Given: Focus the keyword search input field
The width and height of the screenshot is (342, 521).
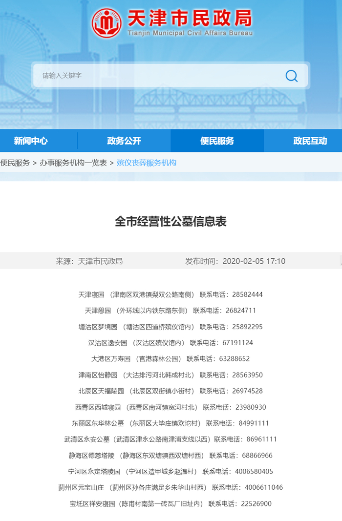Looking at the screenshot, I should click(171, 75).
